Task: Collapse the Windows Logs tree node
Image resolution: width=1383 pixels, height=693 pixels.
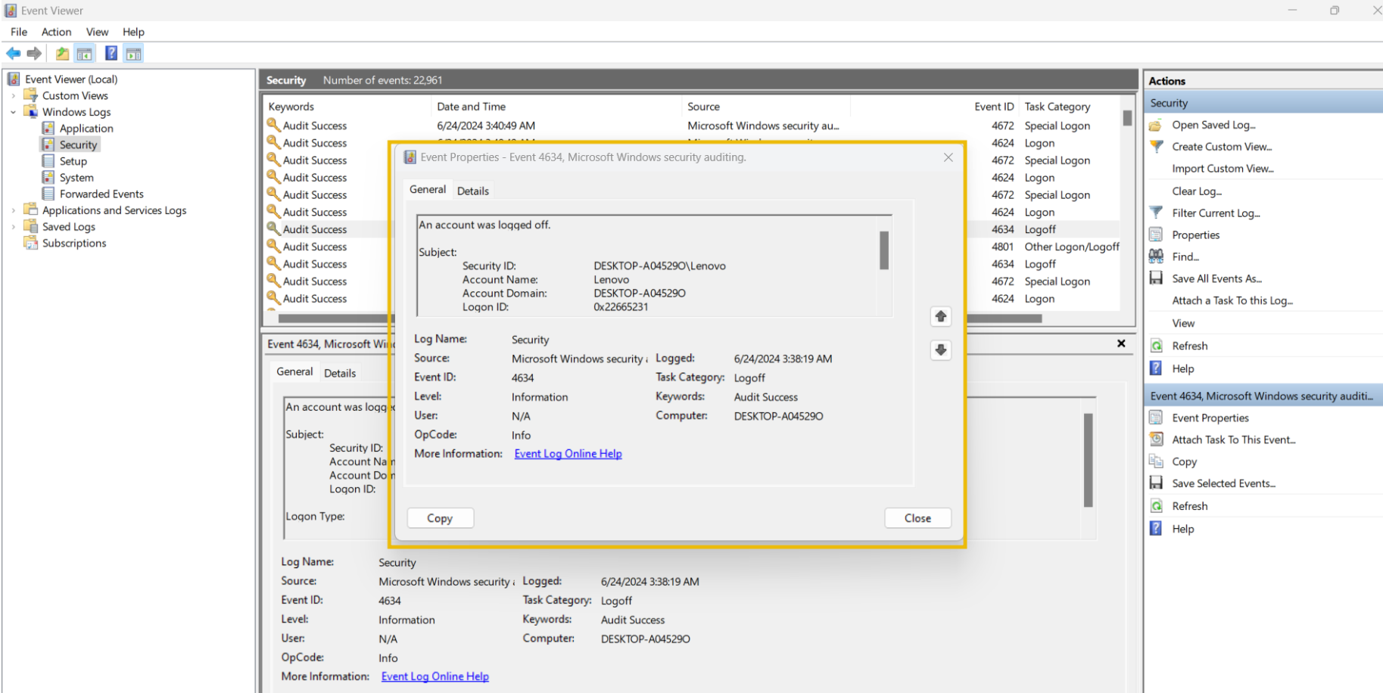Action: (13, 112)
